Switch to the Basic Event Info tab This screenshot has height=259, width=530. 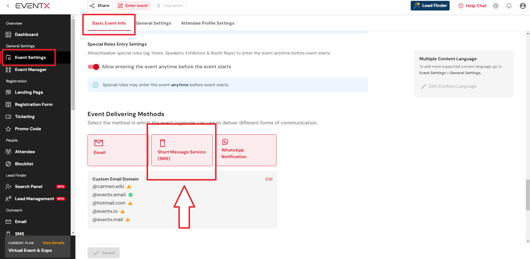(x=109, y=23)
